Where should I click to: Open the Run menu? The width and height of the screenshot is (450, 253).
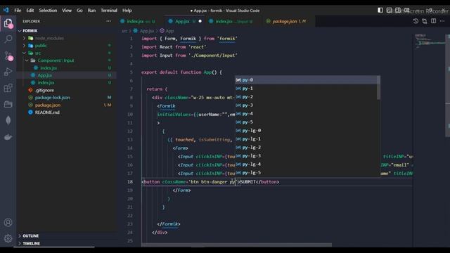[x=91, y=11]
